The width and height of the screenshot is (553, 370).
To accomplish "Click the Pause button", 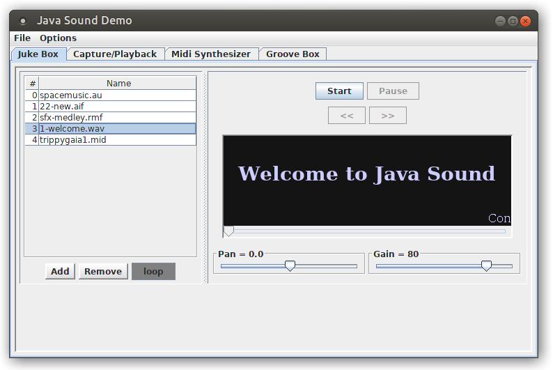I will point(393,91).
